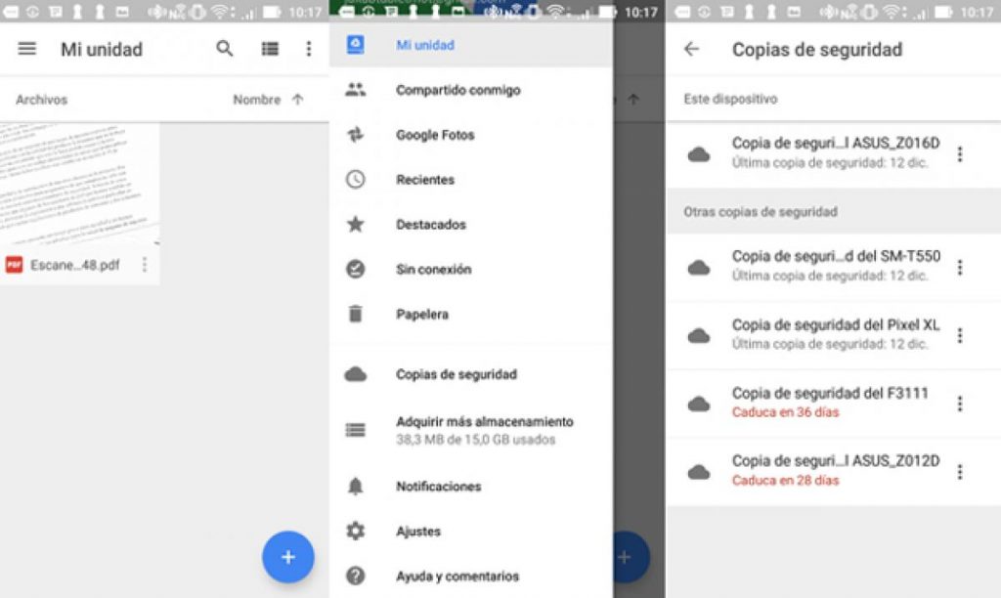Image resolution: width=1001 pixels, height=598 pixels.
Task: Select the Compartido conmigo people icon
Action: tap(356, 90)
